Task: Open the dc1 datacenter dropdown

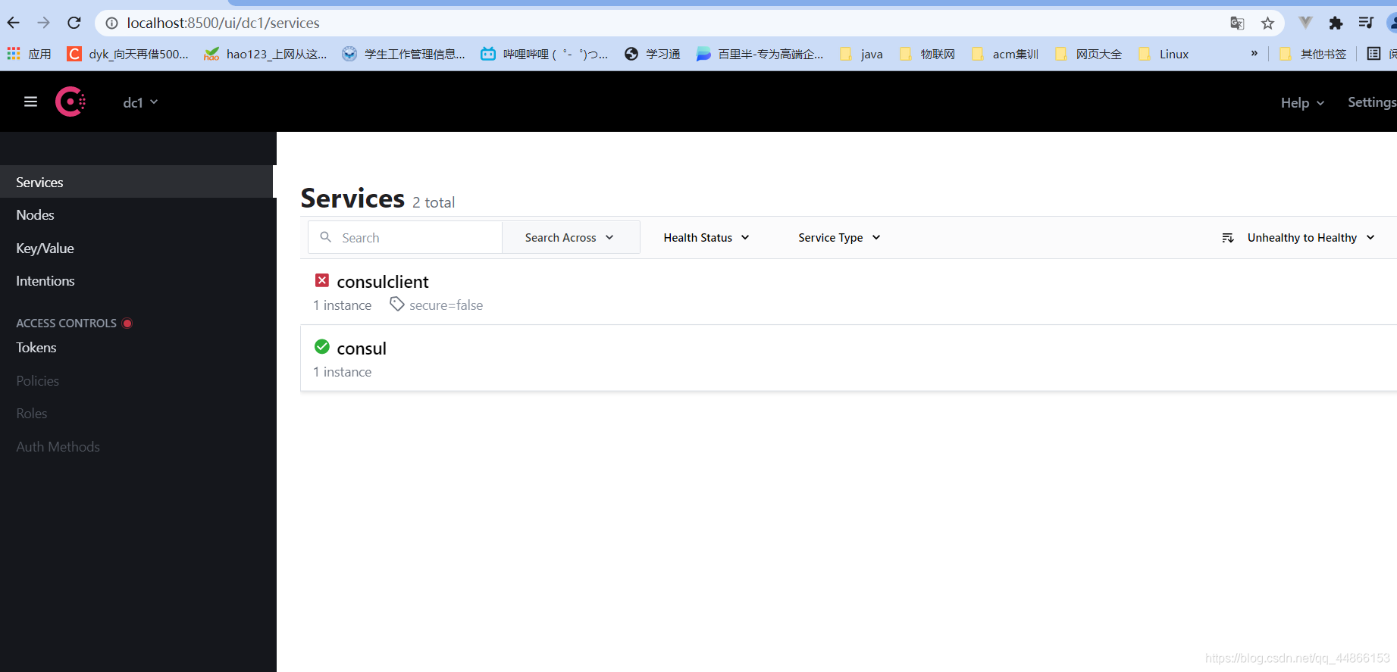Action: coord(140,102)
